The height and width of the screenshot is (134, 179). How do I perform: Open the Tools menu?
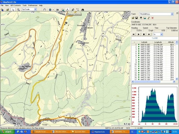[25, 5]
